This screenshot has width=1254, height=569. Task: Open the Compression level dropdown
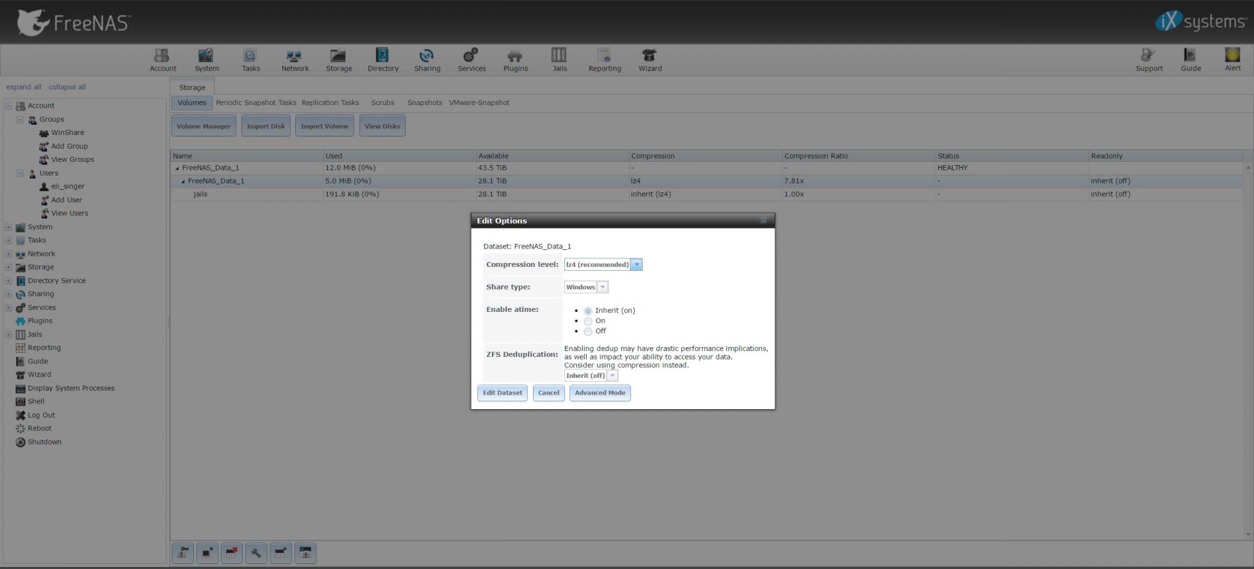pyautogui.click(x=636, y=264)
